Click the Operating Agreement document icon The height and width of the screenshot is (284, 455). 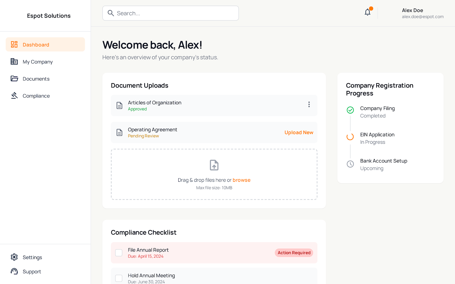pos(119,132)
